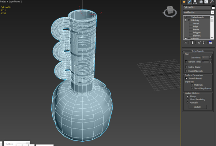The image size is (216, 146).
Task: Enable the Isoline Display checkbox
Action: 186,67
